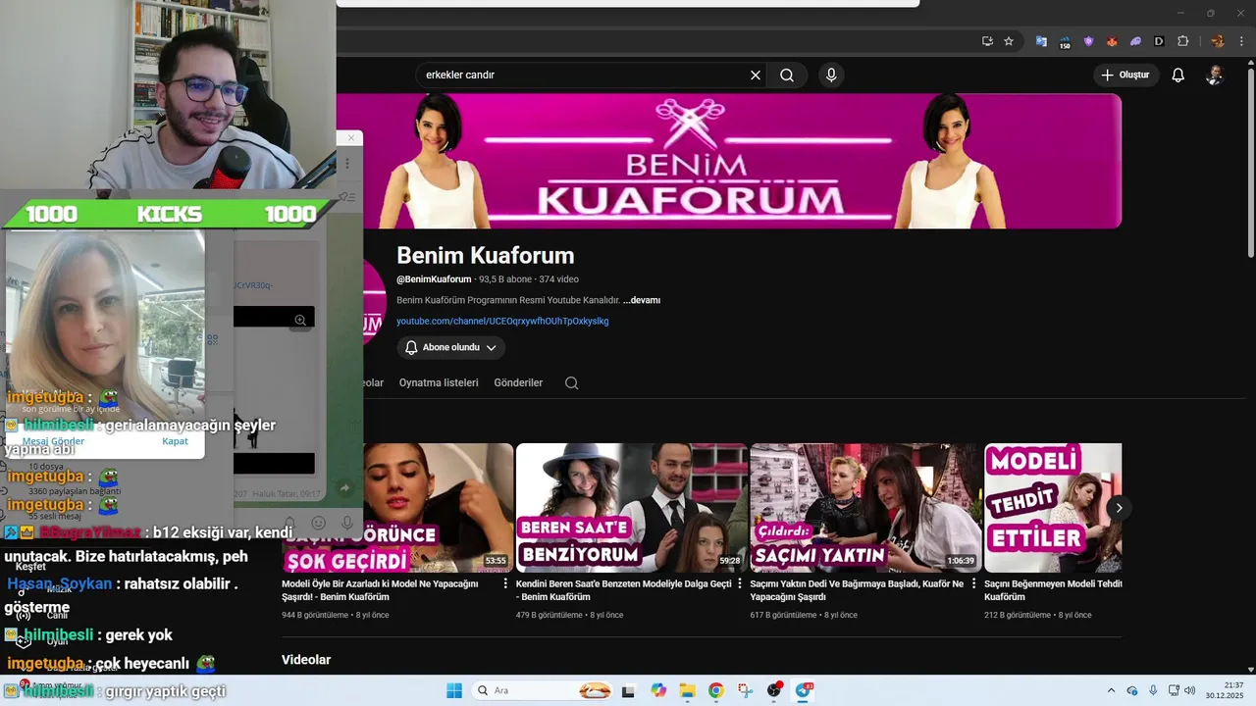
Task: Open File Explorer from the taskbar
Action: click(687, 690)
